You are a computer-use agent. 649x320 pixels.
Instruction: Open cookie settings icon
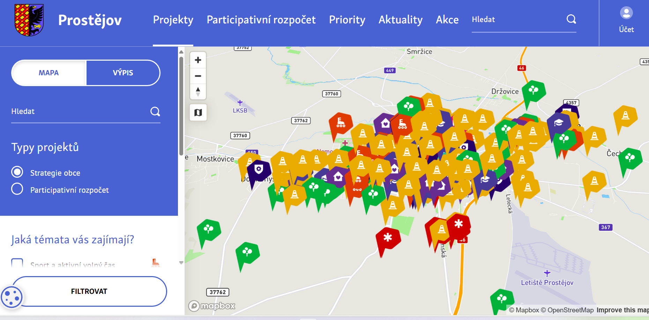pyautogui.click(x=12, y=297)
